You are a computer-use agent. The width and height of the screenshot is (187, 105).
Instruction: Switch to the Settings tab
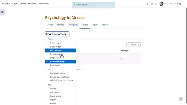(x=60, y=25)
